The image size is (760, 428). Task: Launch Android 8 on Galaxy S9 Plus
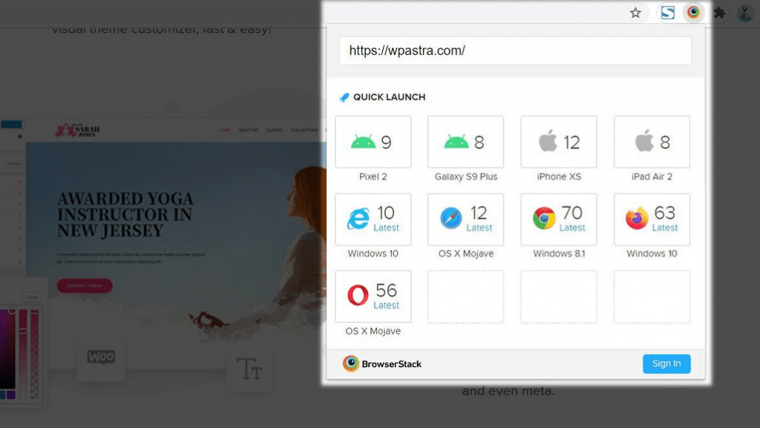466,142
